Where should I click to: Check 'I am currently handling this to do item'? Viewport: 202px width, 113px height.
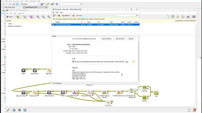pos(73,39)
